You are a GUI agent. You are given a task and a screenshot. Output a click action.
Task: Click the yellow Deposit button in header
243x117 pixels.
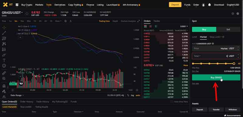point(175,5)
